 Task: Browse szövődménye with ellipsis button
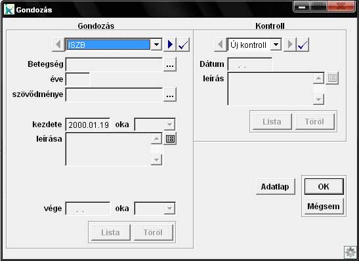170,94
